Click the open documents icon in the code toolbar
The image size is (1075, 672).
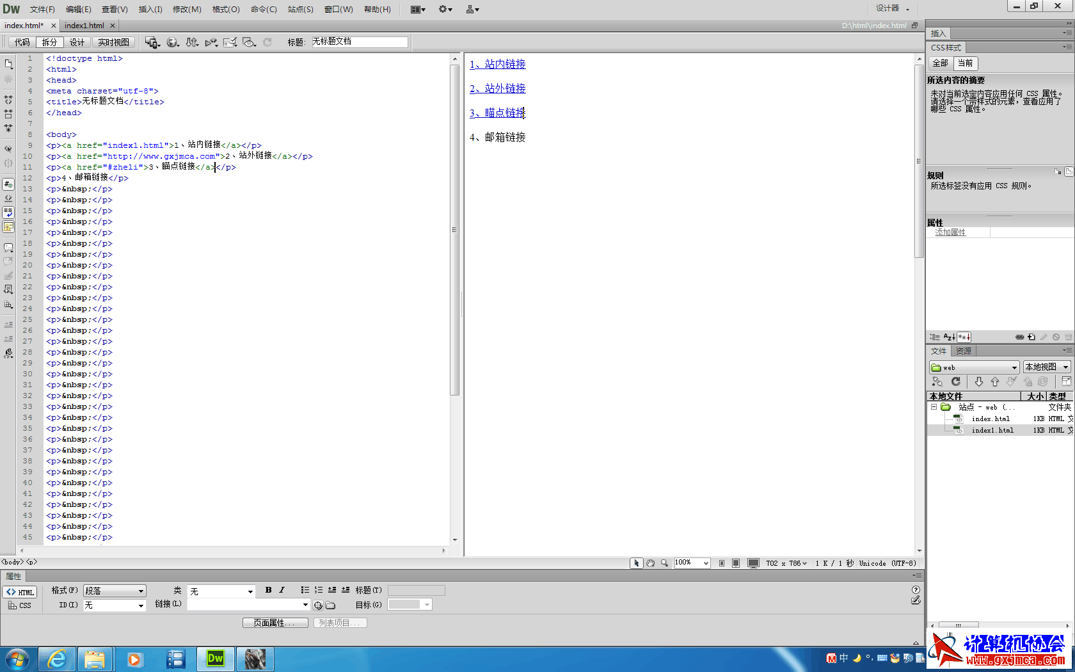click(8, 64)
